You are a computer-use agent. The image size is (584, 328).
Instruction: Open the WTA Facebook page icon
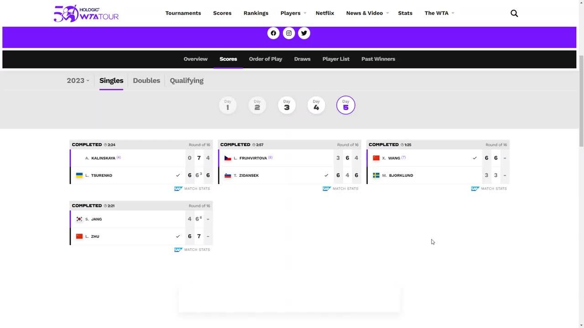click(273, 33)
